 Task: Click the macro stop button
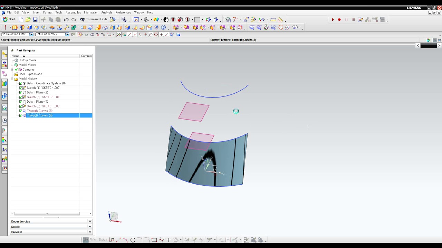coord(354,20)
